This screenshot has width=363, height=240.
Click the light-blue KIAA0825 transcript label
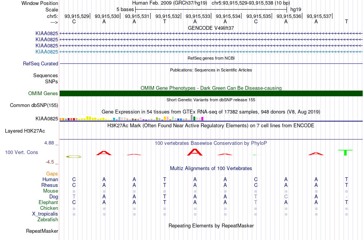click(47, 52)
